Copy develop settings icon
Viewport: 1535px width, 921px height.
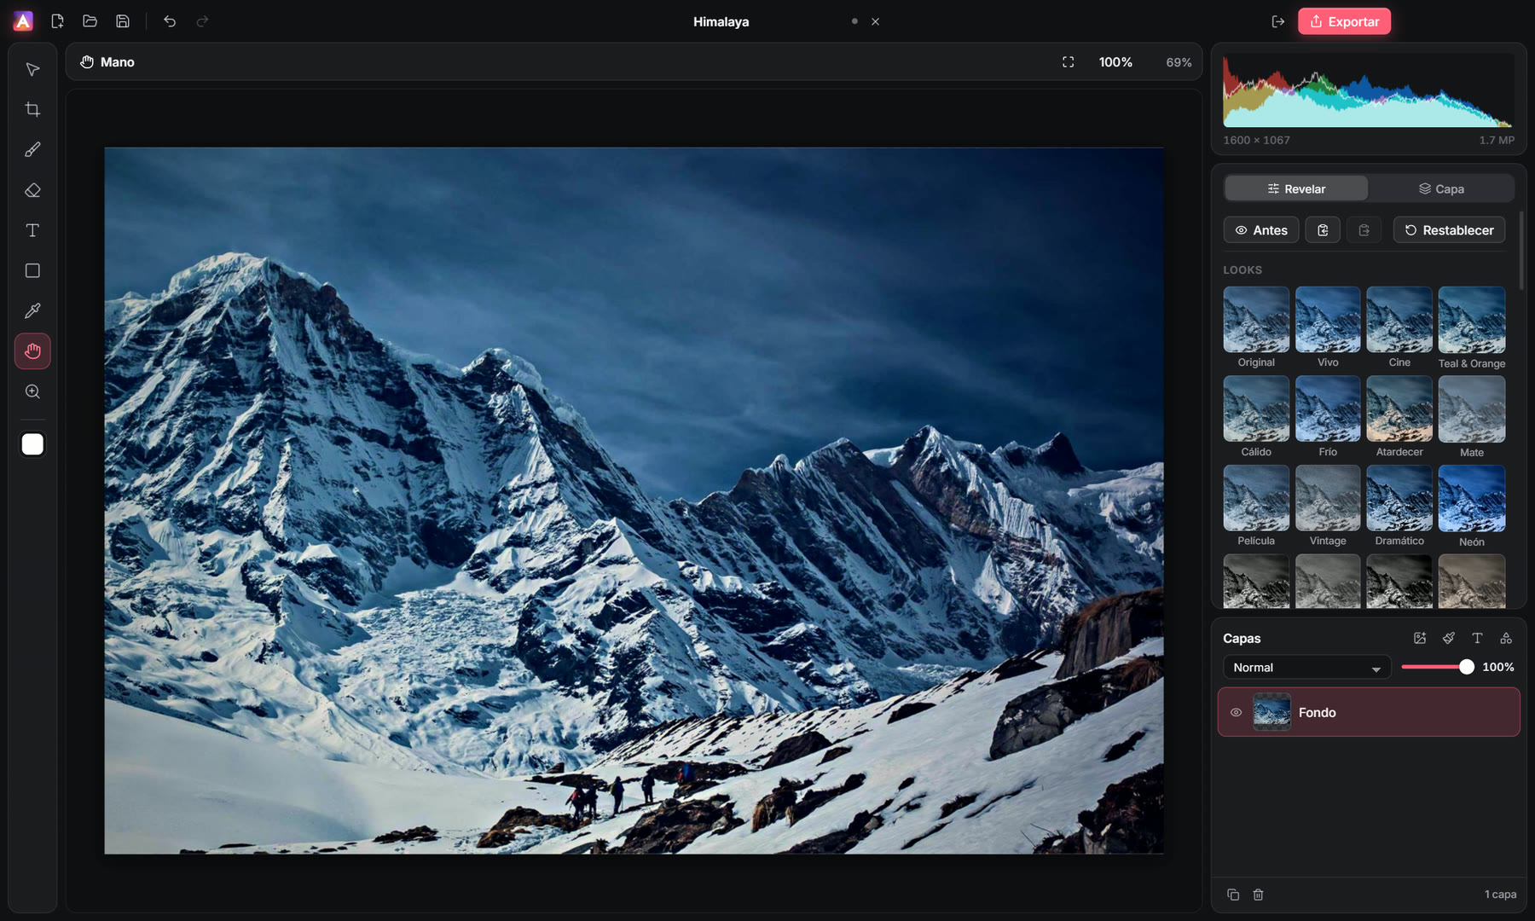point(1323,230)
